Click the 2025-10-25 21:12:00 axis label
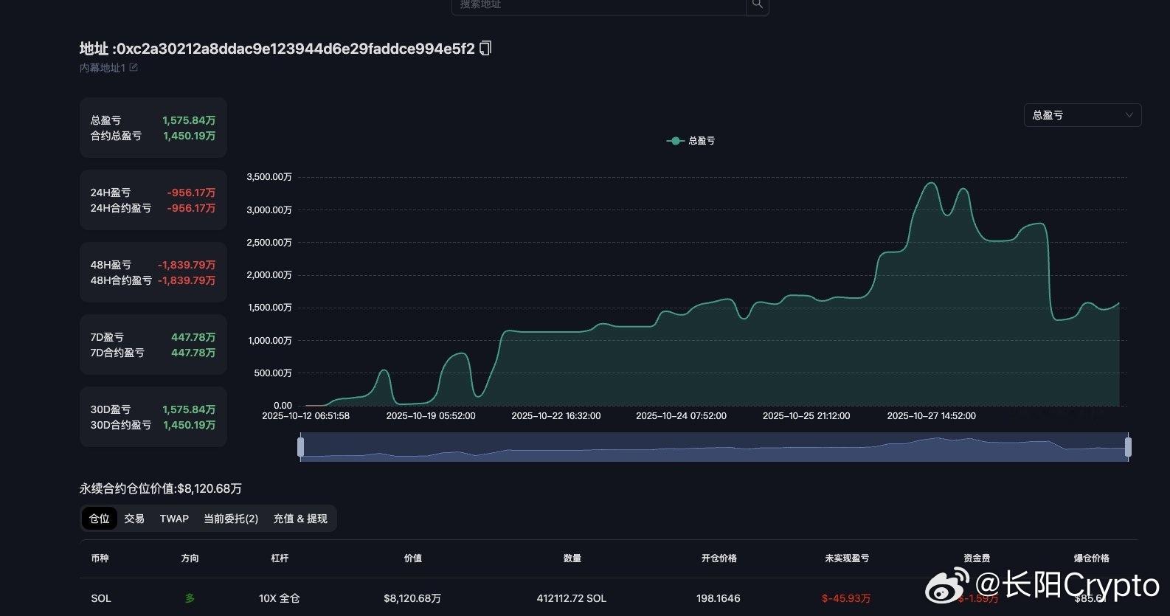This screenshot has height=616, width=1170. point(806,415)
